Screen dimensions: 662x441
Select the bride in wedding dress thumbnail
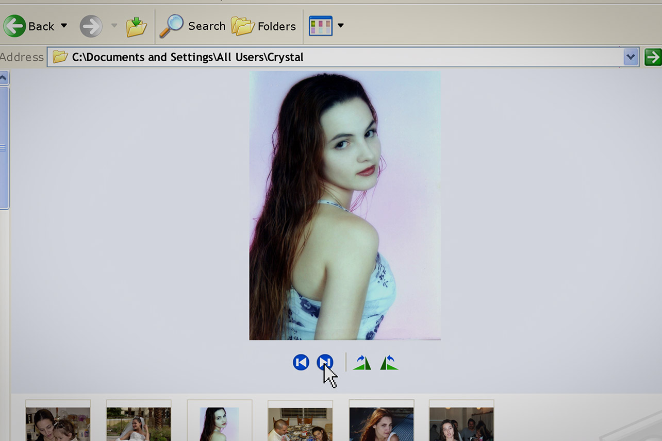pos(138,423)
